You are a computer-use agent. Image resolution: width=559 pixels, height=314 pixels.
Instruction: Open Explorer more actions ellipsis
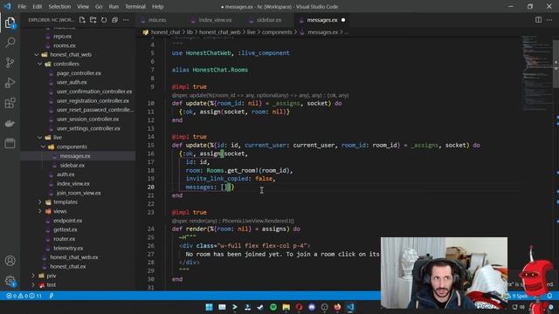(x=126, y=20)
